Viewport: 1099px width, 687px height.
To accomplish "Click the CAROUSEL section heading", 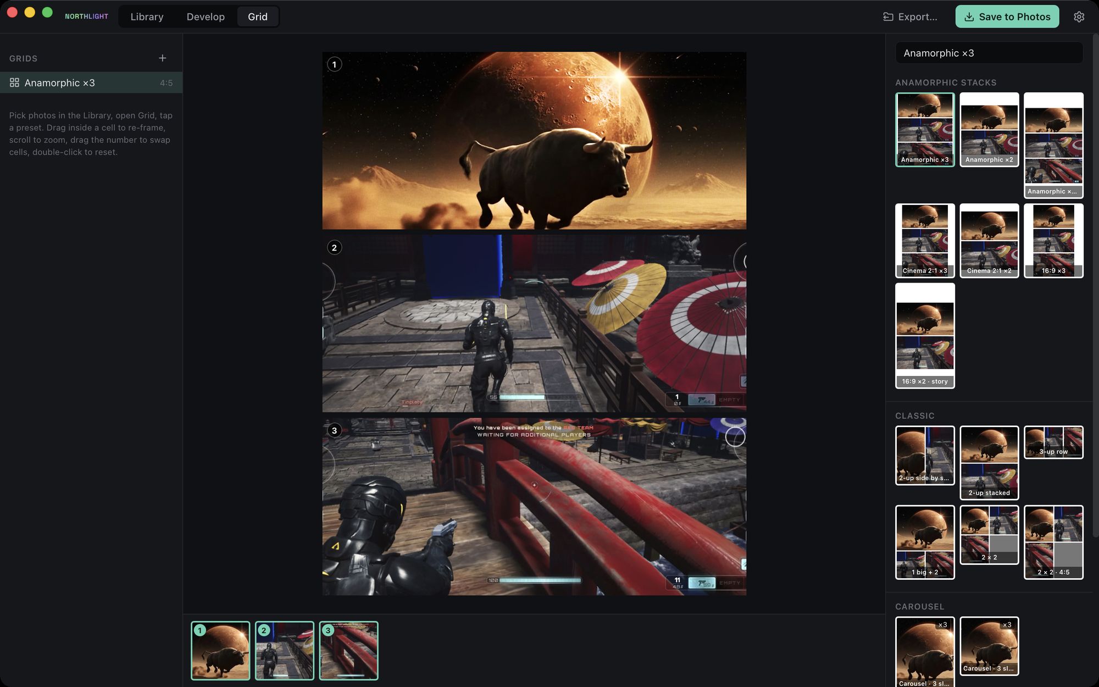I will [x=920, y=607].
